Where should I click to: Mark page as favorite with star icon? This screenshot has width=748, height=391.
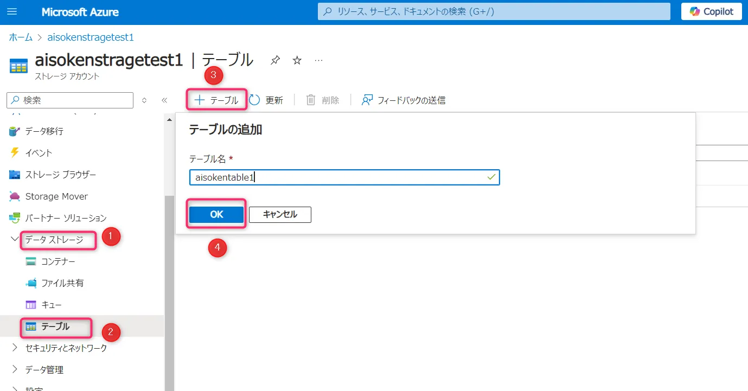[297, 60]
